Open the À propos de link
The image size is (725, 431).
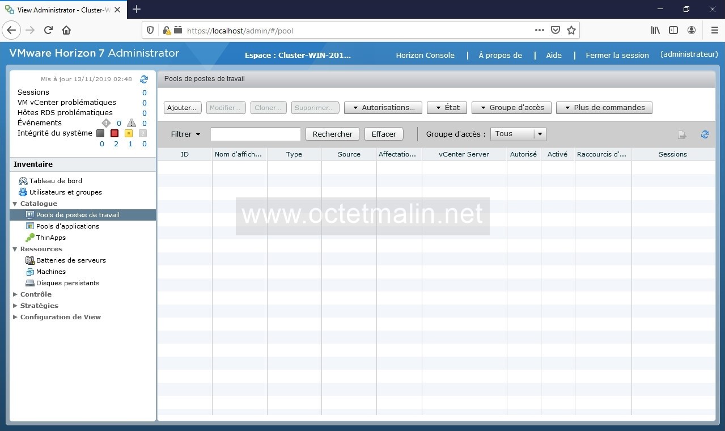pos(500,55)
